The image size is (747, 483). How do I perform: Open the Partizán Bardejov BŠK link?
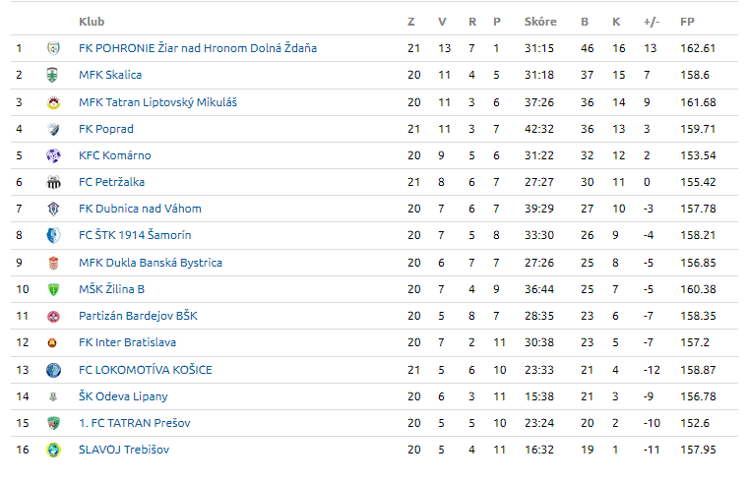click(x=138, y=316)
